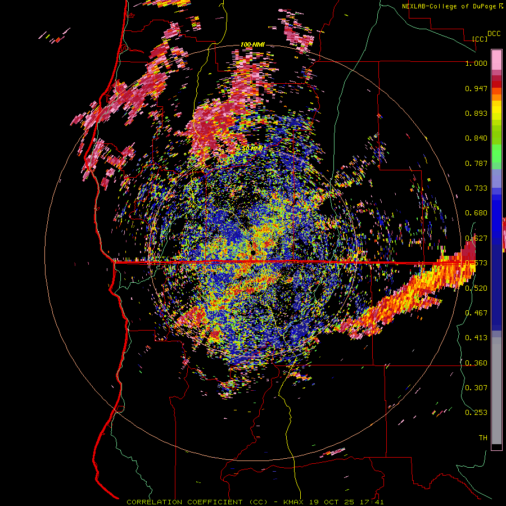
Task: Click the 0.947 scale value
Action: tap(476, 88)
